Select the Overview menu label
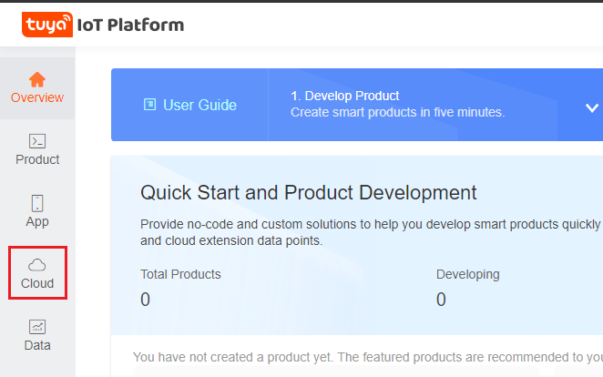 37,97
